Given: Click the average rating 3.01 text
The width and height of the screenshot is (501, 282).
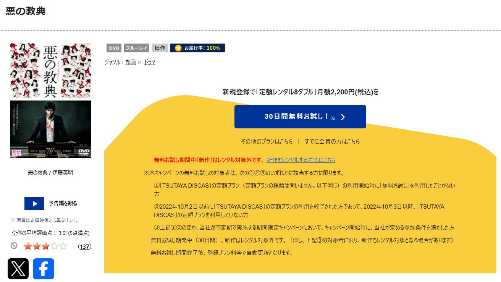Looking at the screenshot, I should click(51, 233).
